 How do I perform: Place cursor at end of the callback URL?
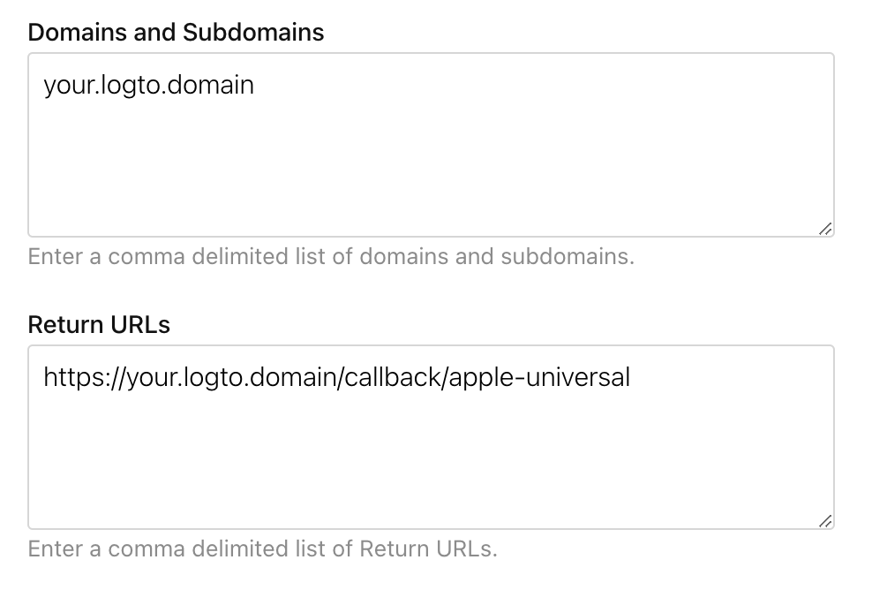pyautogui.click(x=634, y=377)
